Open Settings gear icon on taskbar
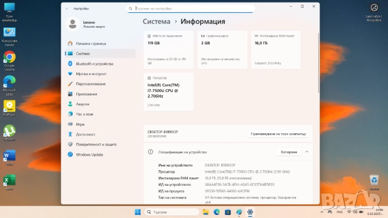This screenshot has height=218, width=388. point(250,212)
